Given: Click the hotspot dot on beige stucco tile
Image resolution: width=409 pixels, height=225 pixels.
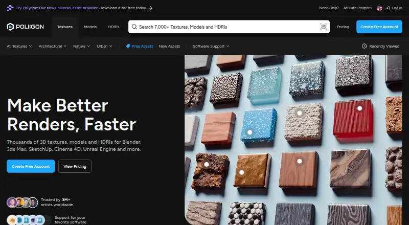Looking at the screenshot, I should (300, 113).
